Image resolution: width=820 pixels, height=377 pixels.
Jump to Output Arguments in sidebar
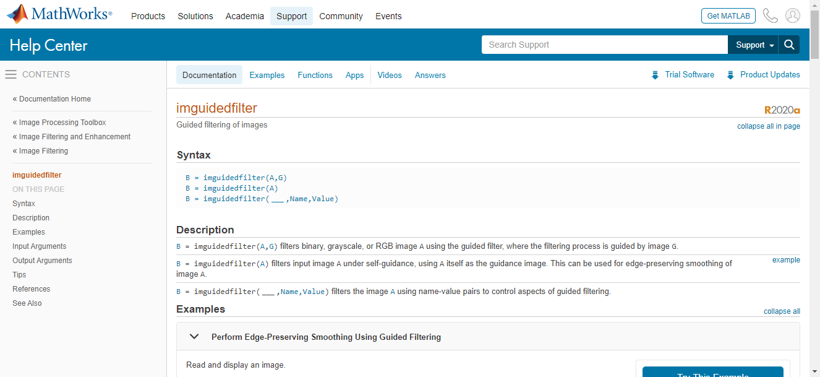42,261
